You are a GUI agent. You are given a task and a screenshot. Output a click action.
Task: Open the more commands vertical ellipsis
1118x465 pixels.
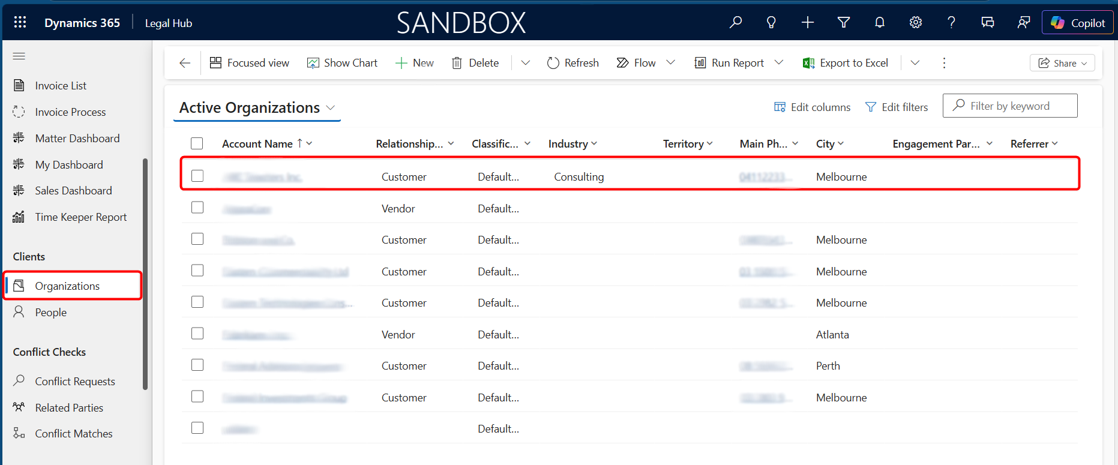click(944, 63)
